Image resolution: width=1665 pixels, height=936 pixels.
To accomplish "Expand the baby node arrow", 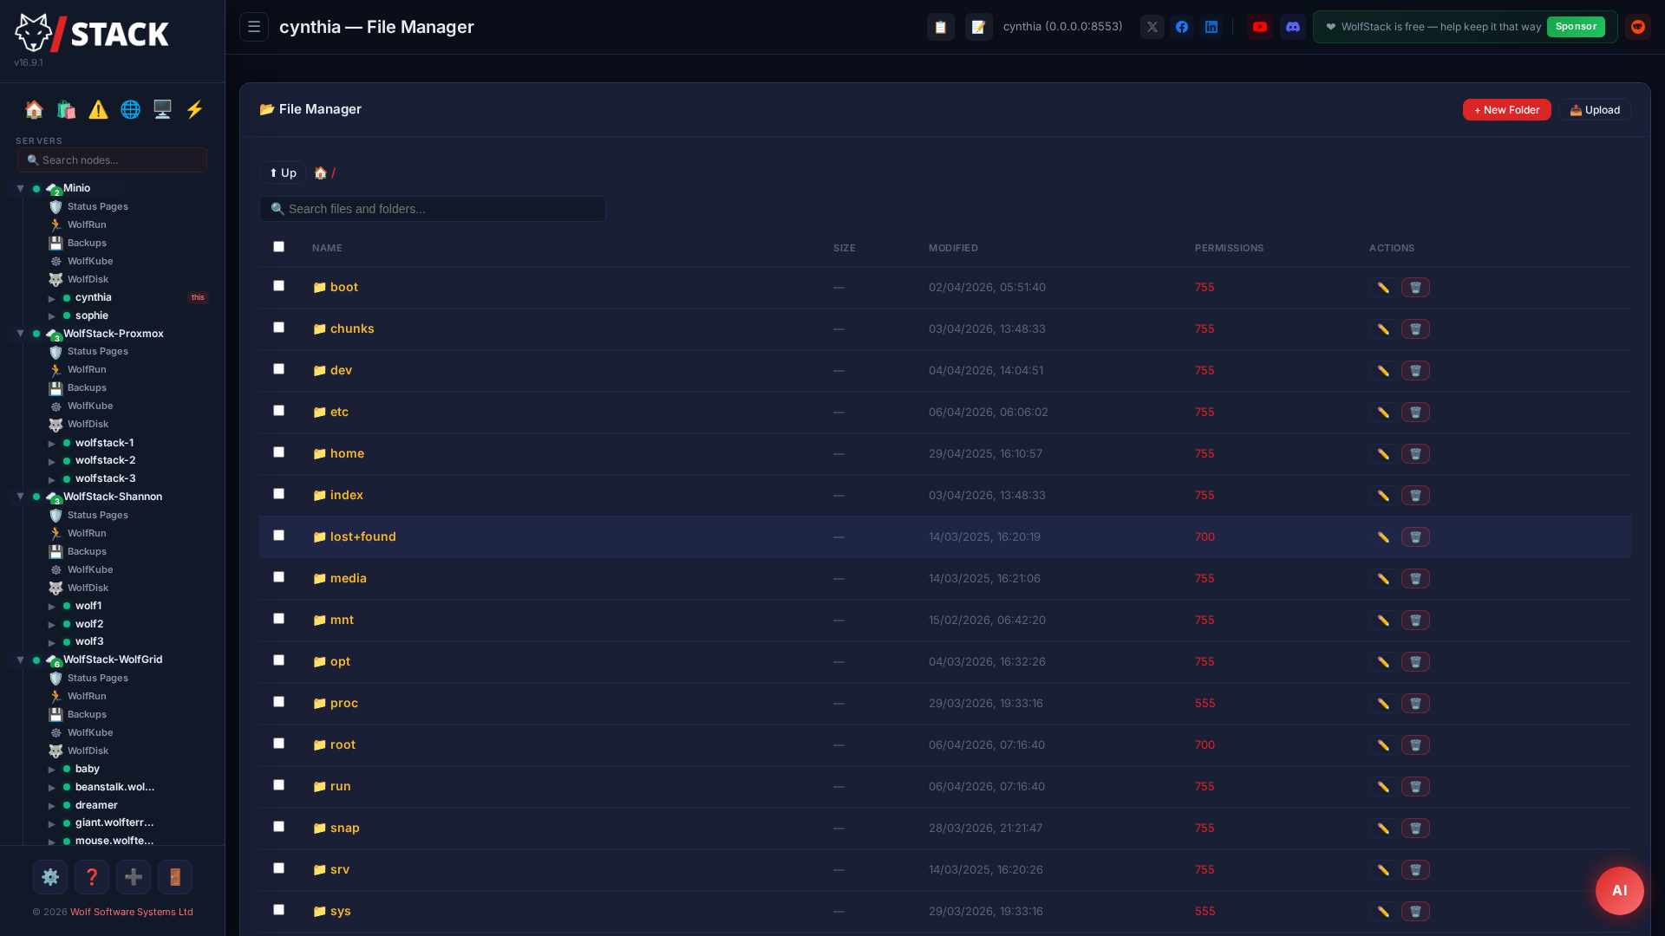I will 52,770.
